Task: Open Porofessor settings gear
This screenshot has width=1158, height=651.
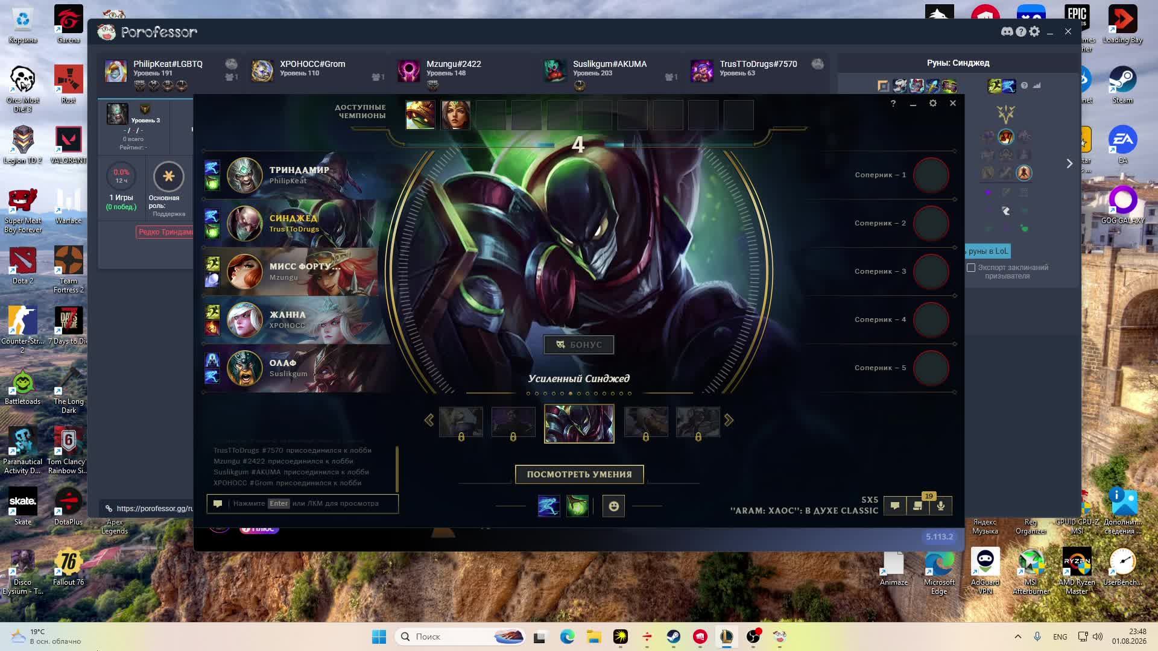Action: coord(1034,31)
